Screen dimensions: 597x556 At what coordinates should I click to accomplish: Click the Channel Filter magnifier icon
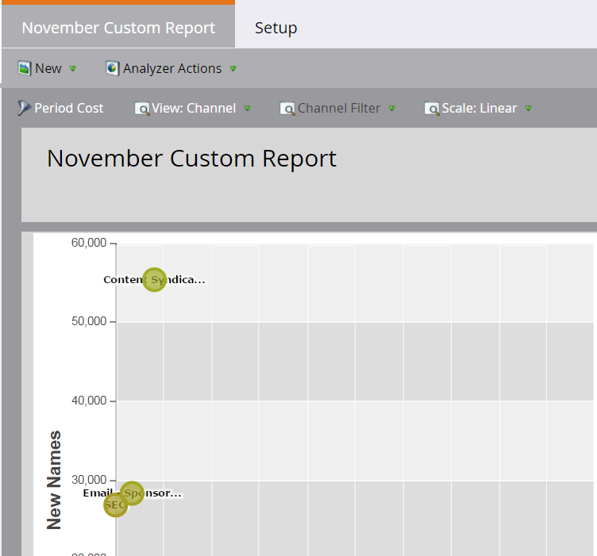[x=287, y=109]
